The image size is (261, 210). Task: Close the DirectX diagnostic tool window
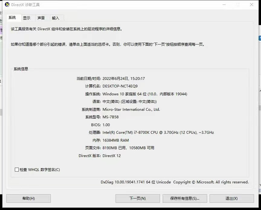click(x=252, y=5)
